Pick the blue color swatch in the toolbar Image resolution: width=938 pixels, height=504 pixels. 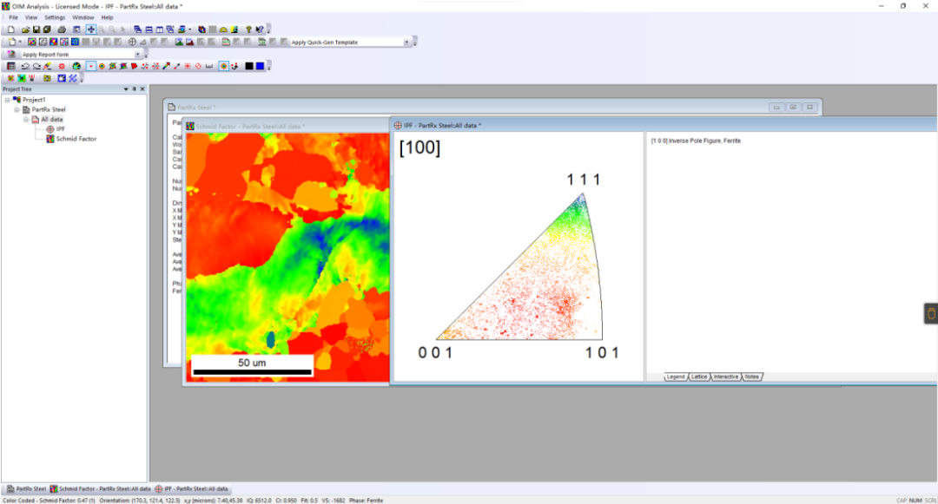point(260,67)
